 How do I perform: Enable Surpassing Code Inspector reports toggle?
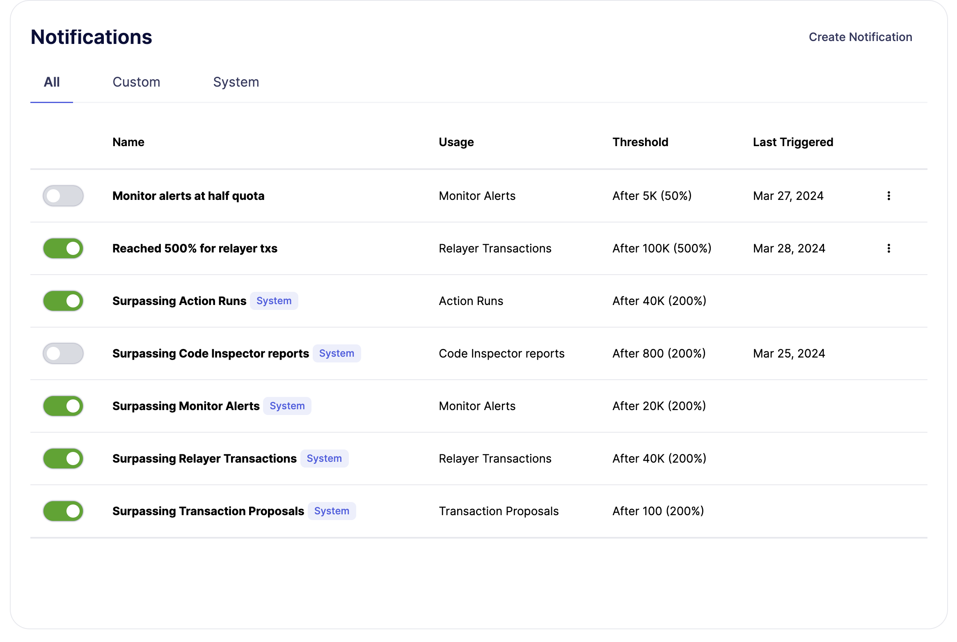pos(63,353)
